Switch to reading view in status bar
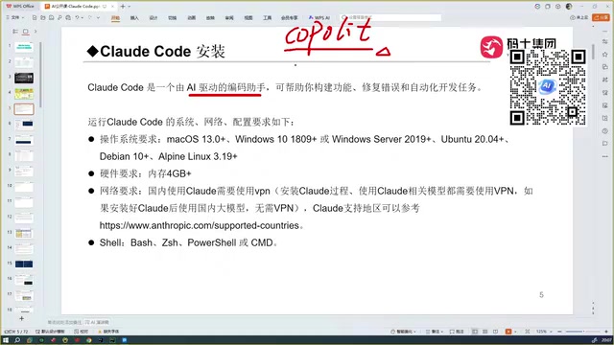 click(x=495, y=332)
